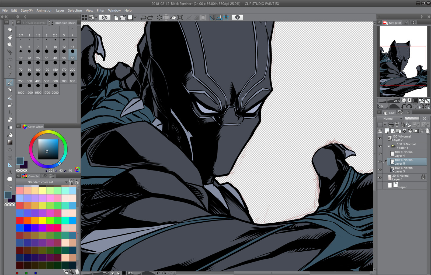Open the Navigator panel menu icon
The width and height of the screenshot is (431, 275).
tap(379, 23)
